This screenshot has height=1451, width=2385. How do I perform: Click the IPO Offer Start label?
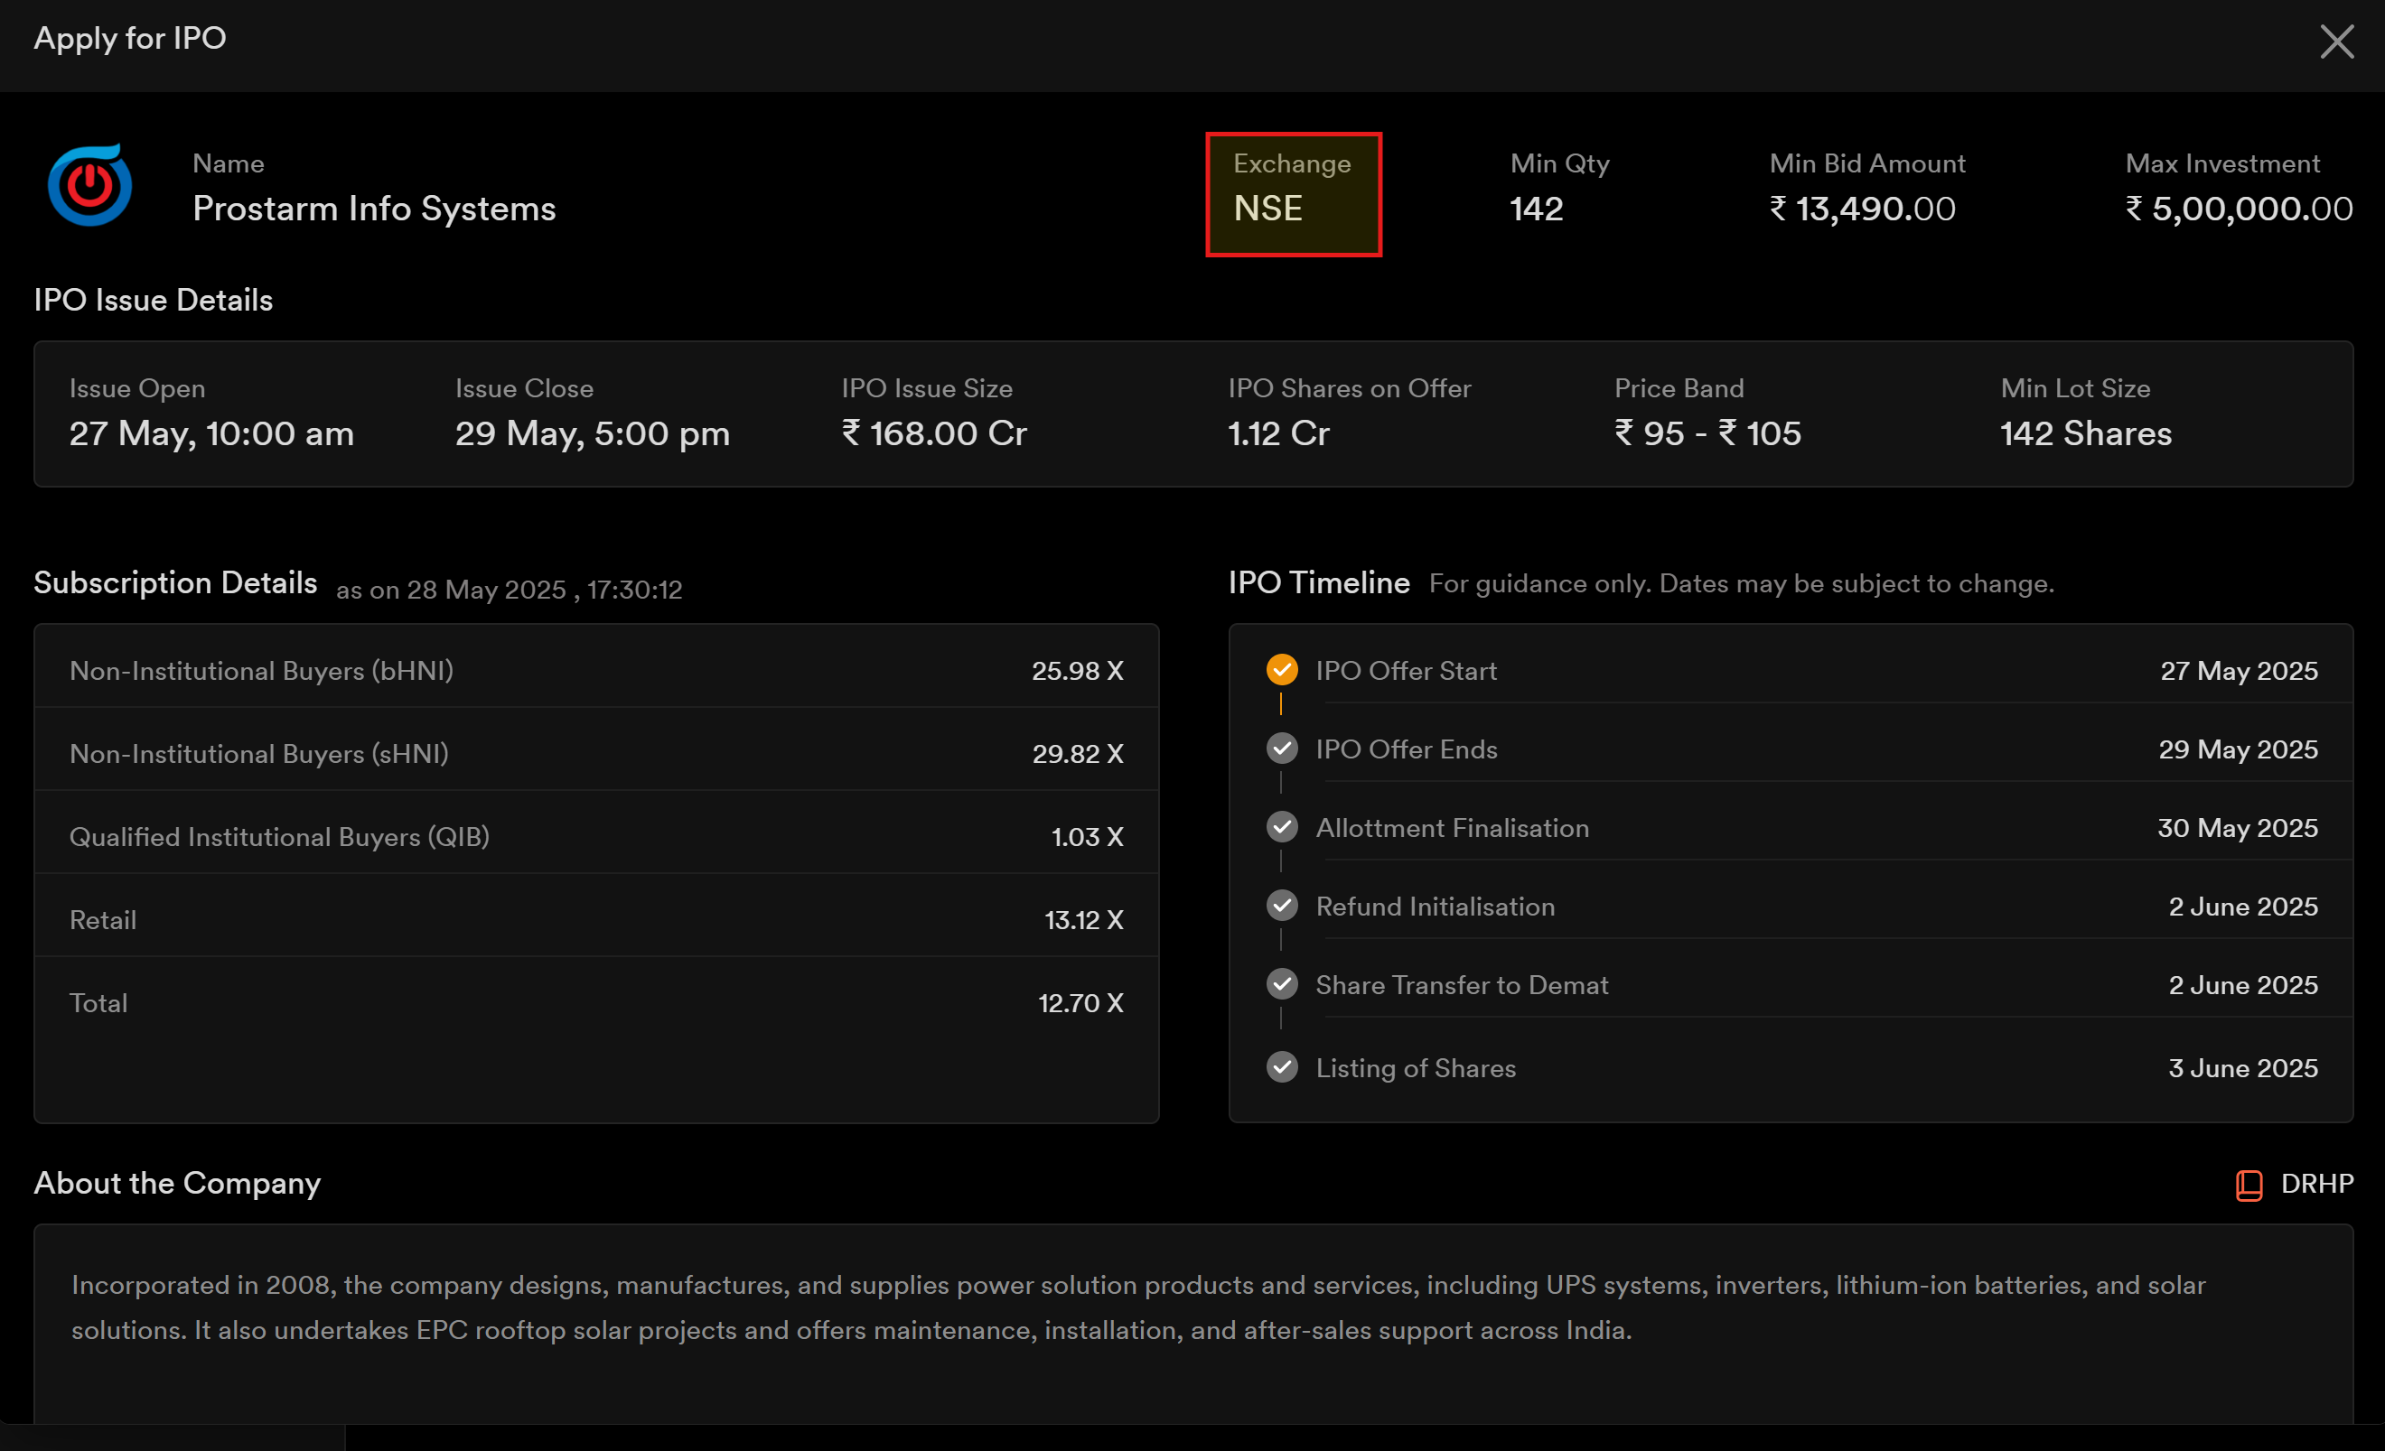[x=1407, y=670]
